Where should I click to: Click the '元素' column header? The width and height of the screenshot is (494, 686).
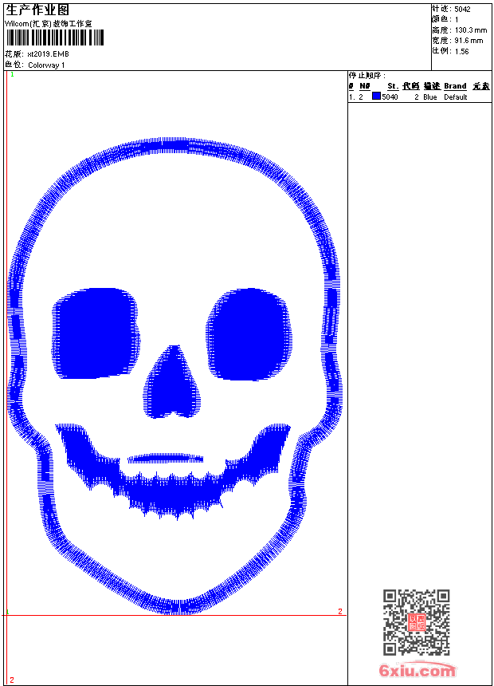coord(481,86)
